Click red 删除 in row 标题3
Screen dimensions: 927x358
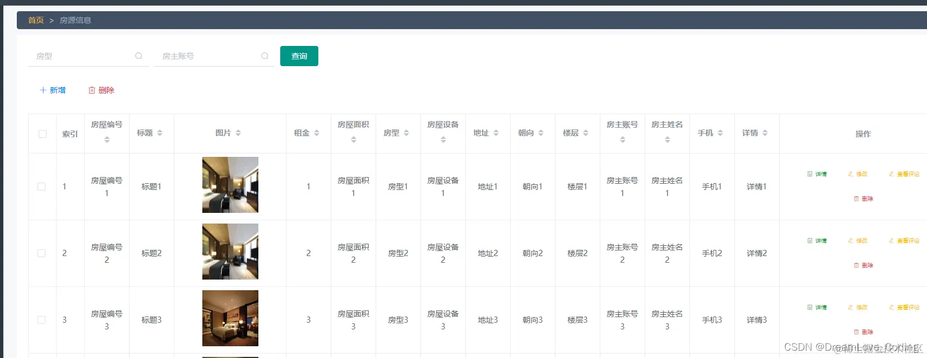[864, 332]
